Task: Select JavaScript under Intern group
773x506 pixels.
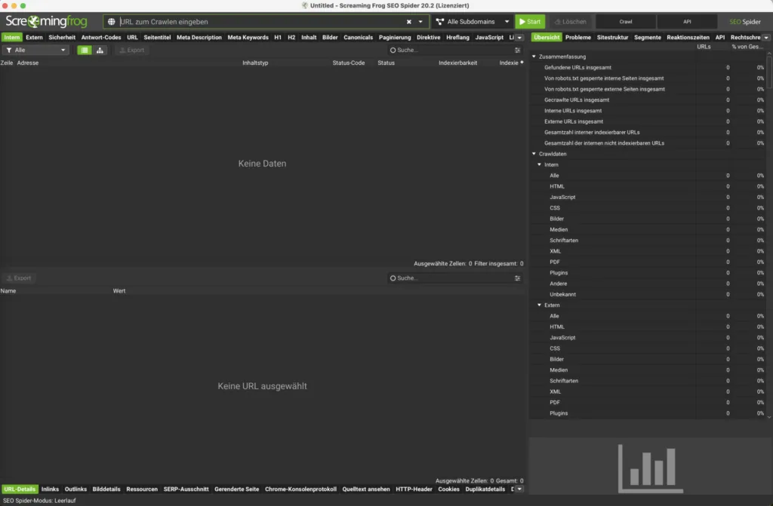Action: [648, 197]
